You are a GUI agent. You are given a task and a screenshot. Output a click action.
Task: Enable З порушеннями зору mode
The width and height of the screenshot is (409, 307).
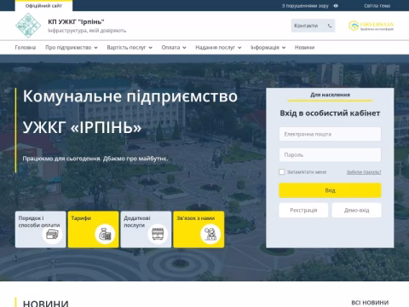tap(305, 6)
